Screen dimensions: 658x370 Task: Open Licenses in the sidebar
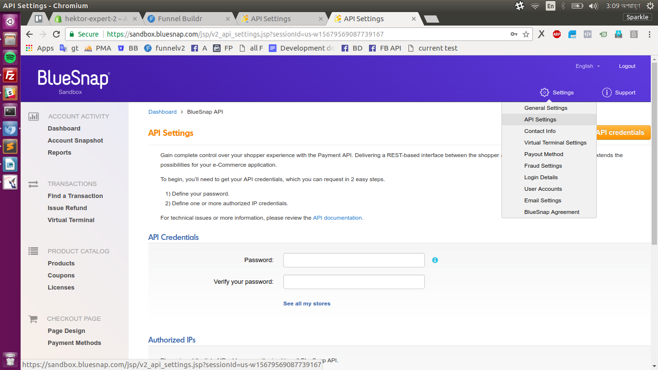tap(61, 288)
